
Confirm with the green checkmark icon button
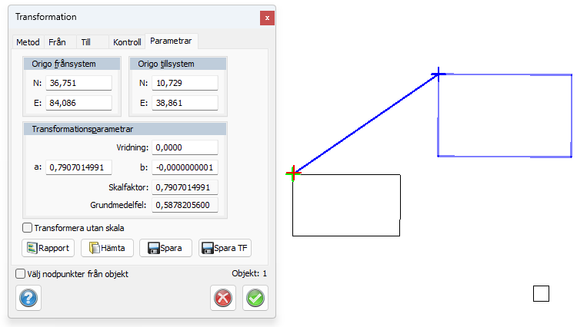255,298
